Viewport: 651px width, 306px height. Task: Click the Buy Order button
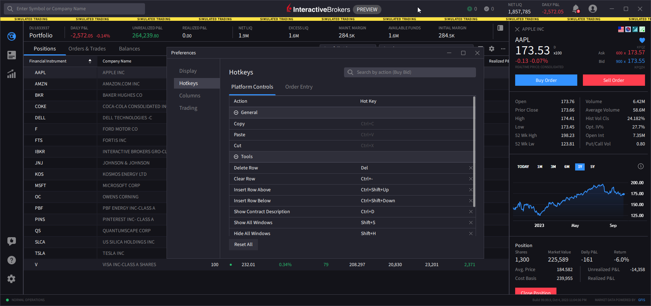(x=546, y=80)
